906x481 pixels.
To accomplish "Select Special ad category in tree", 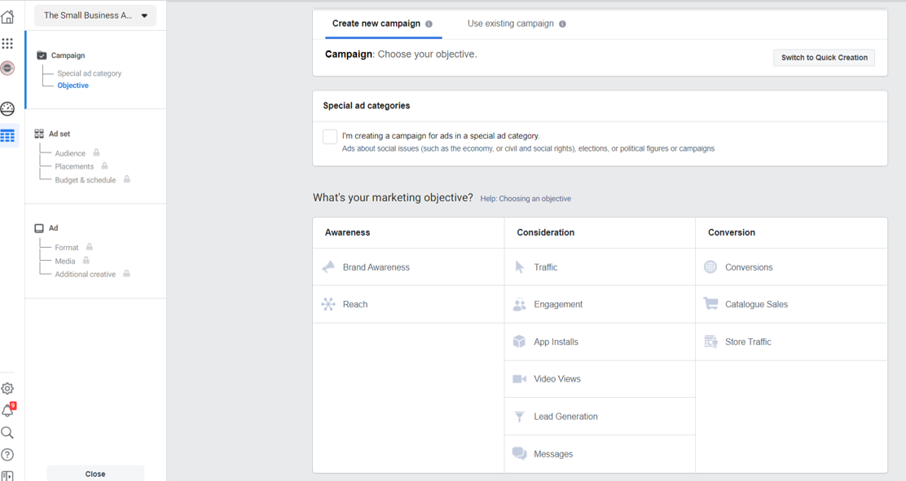I will coord(89,73).
